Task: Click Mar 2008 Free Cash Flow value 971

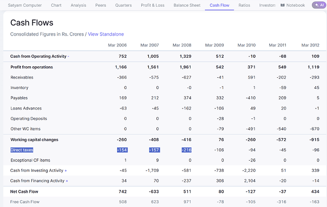Action: tap(187, 202)
